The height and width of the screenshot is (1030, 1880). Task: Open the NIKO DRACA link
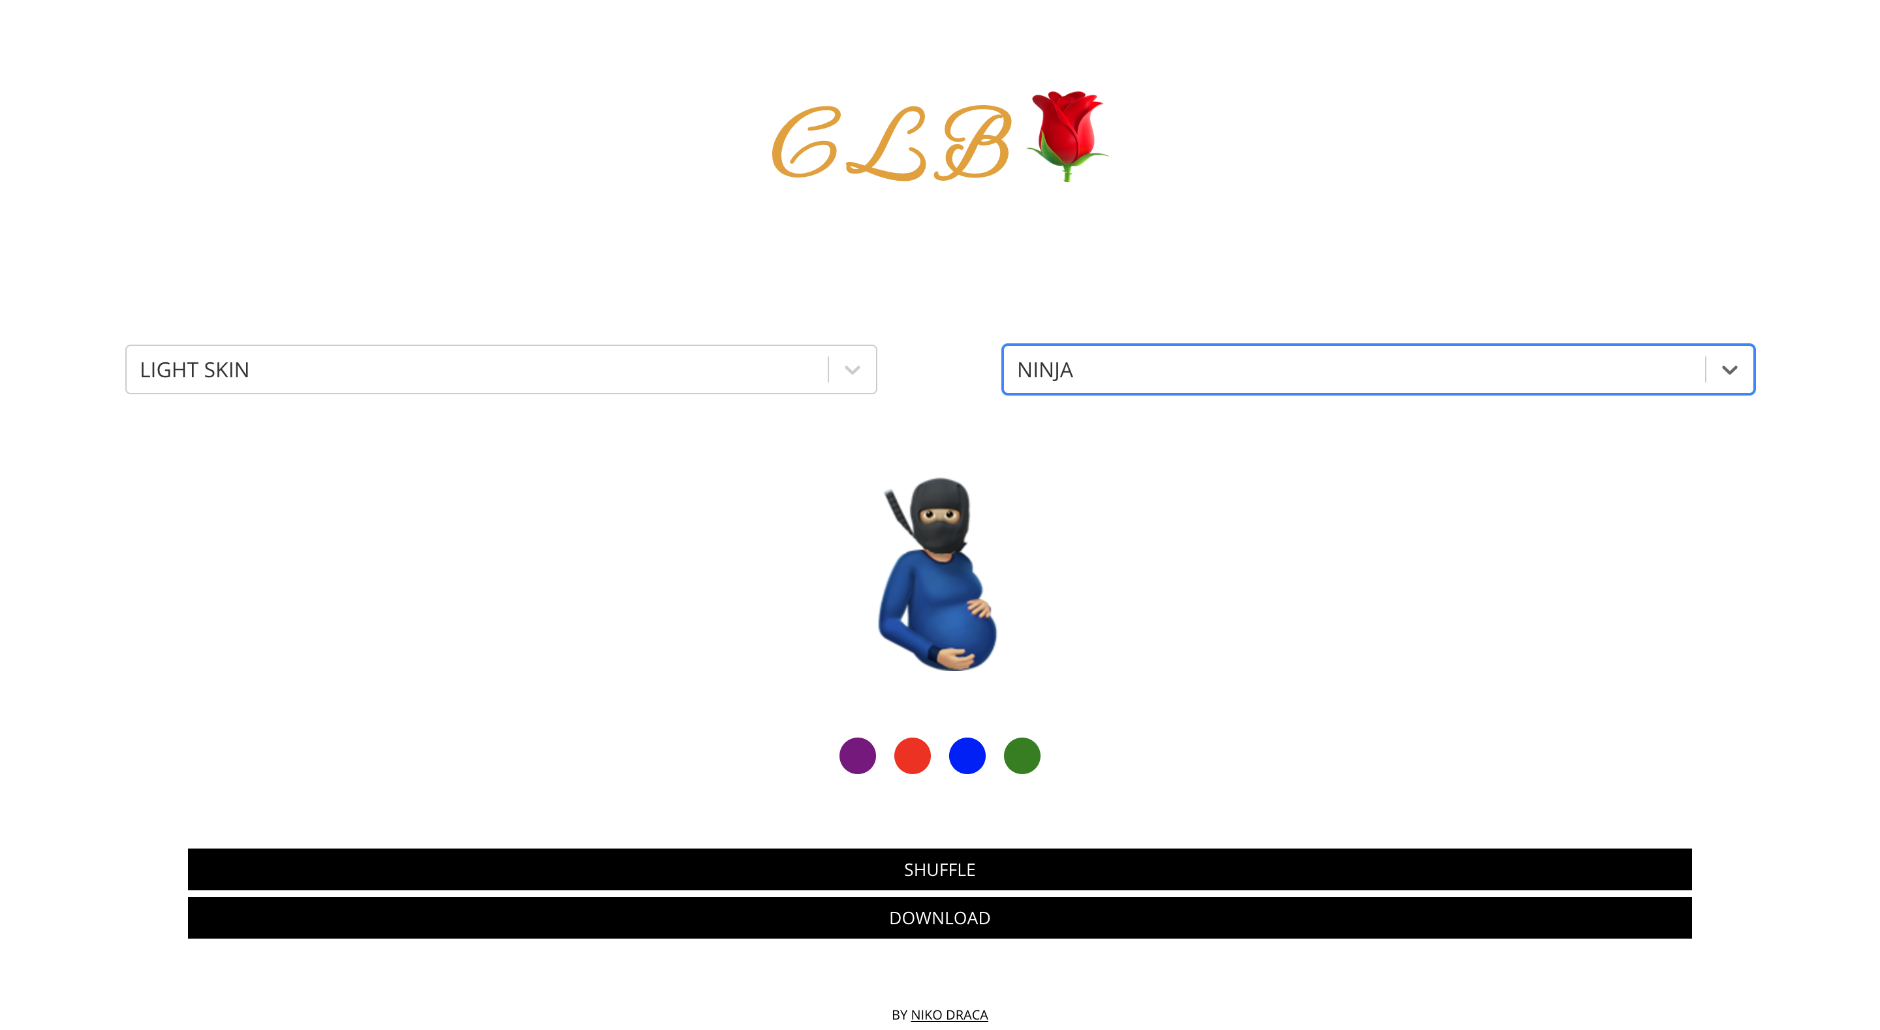pyautogui.click(x=948, y=1015)
